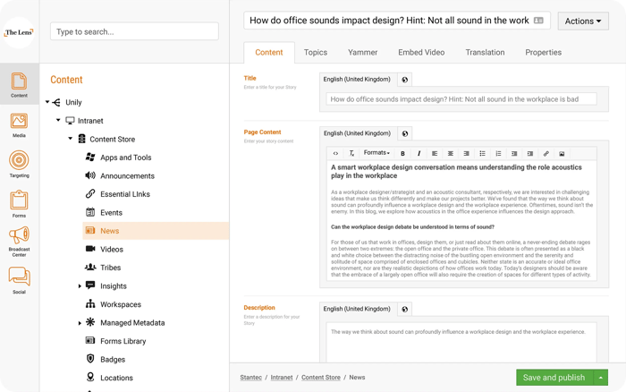The image size is (626, 392).
Task: Open Save and publish dropdown arrow
Action: 600,378
